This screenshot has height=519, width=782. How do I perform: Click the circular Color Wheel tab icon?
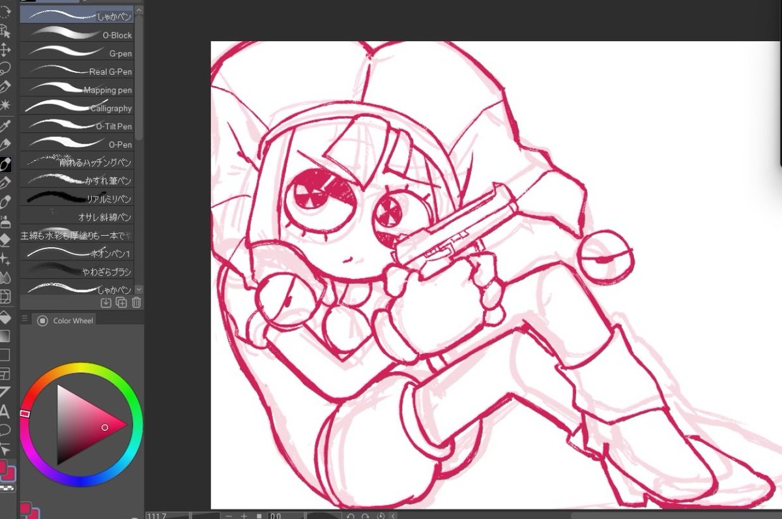click(43, 320)
